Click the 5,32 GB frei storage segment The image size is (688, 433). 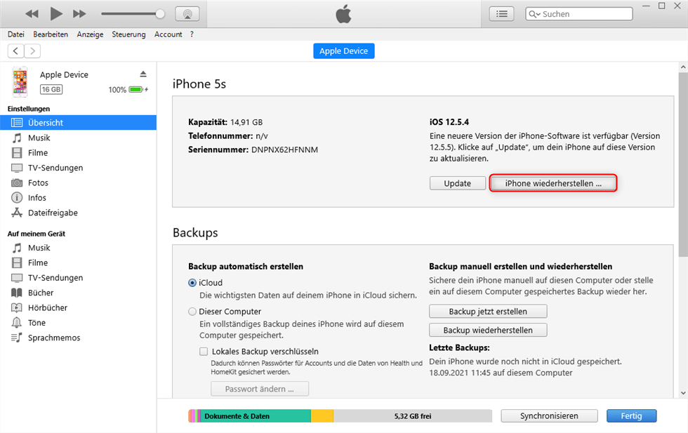tap(413, 416)
